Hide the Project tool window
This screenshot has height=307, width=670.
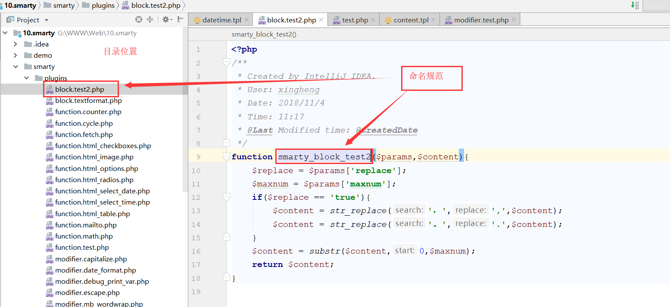[x=181, y=19]
